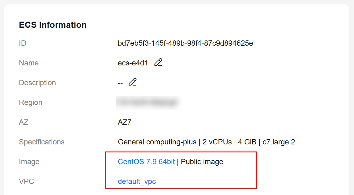Click the ID field label
354x195 pixels.
coord(23,43)
